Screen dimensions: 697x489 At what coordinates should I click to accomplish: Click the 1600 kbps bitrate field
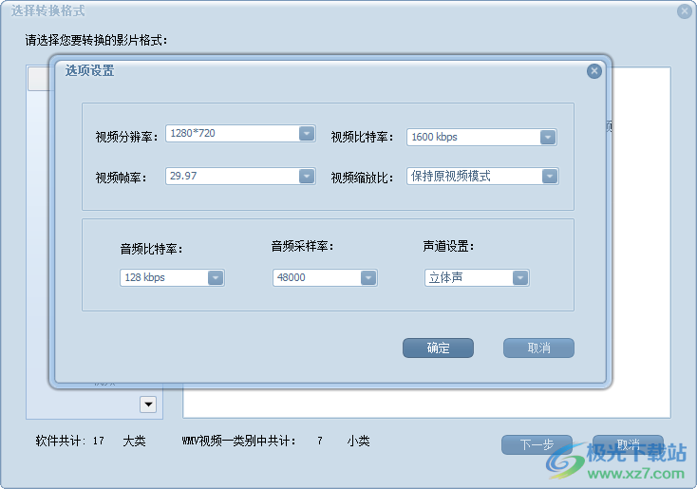481,138
